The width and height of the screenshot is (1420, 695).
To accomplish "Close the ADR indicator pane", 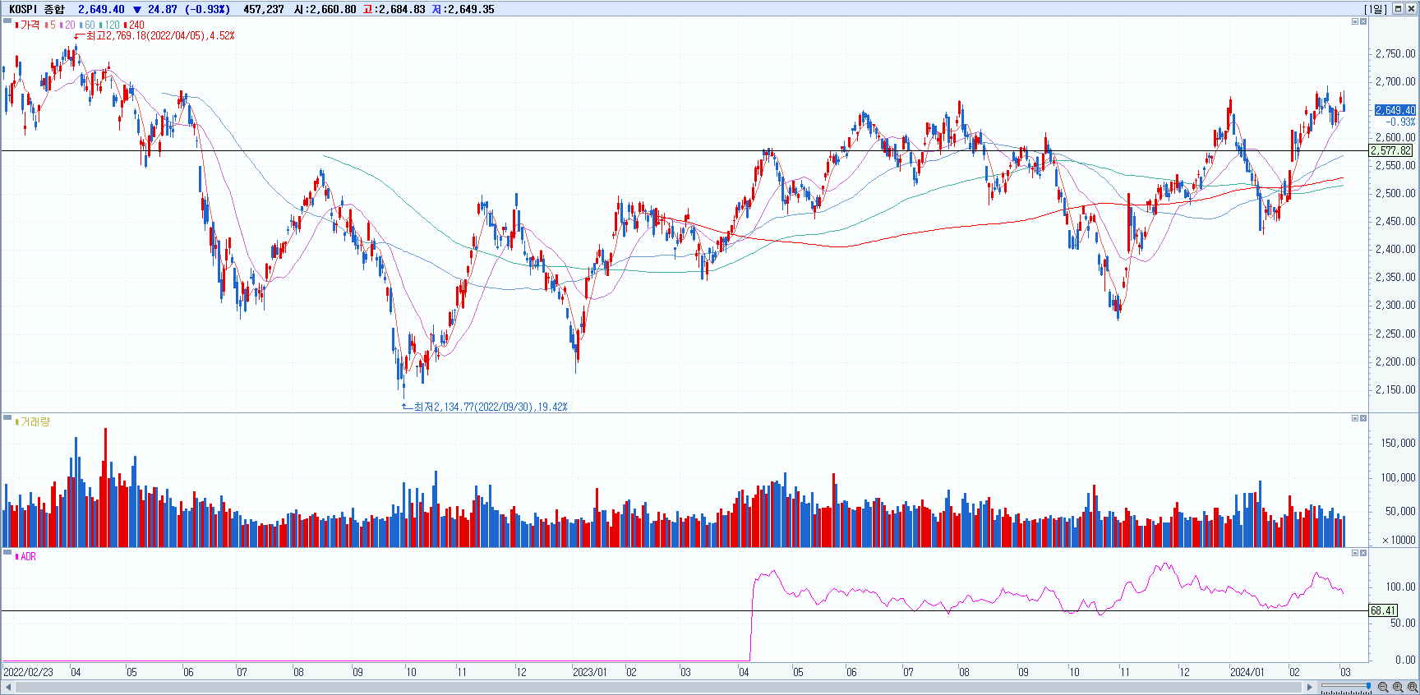I will (1363, 553).
